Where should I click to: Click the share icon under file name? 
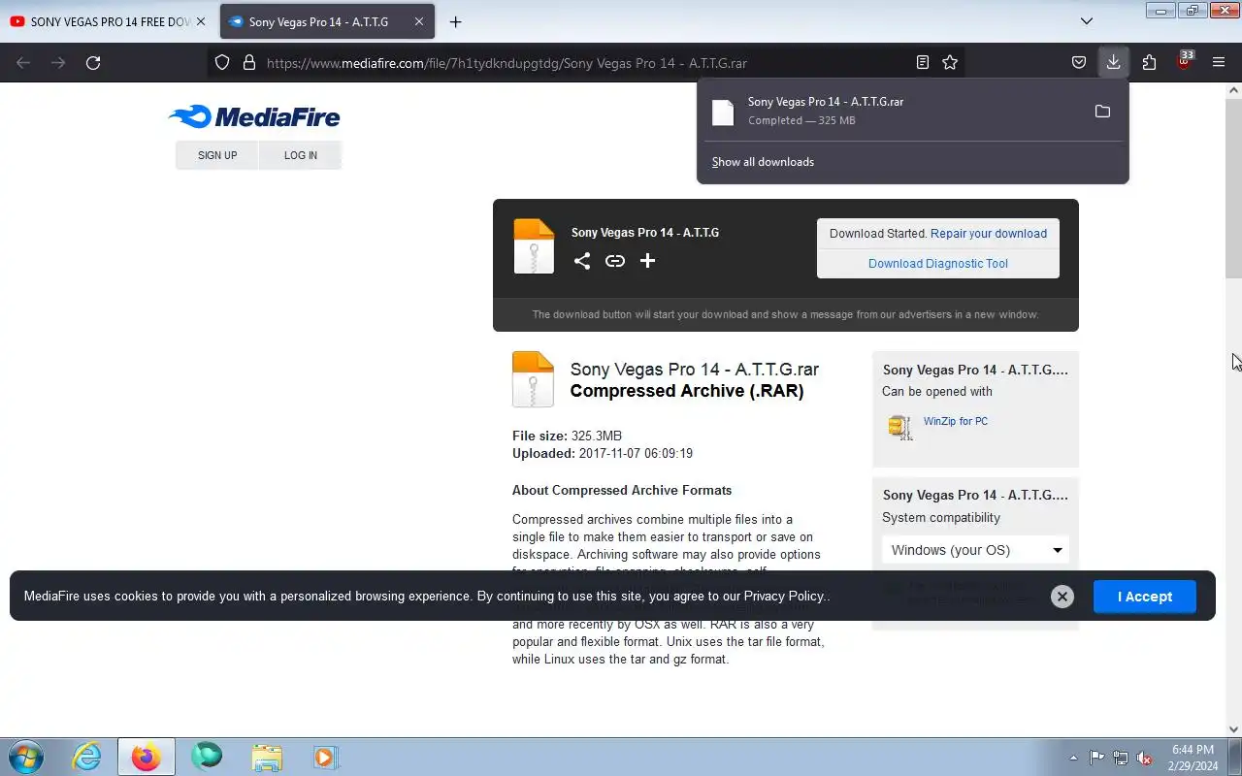tap(582, 260)
